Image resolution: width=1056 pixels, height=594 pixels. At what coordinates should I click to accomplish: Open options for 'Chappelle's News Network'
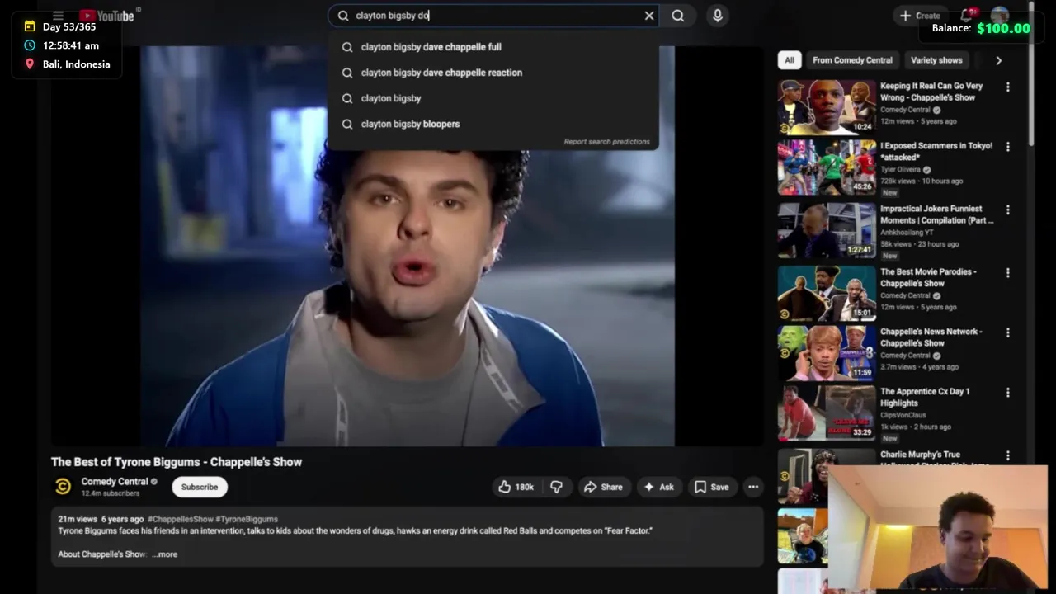point(1007,332)
